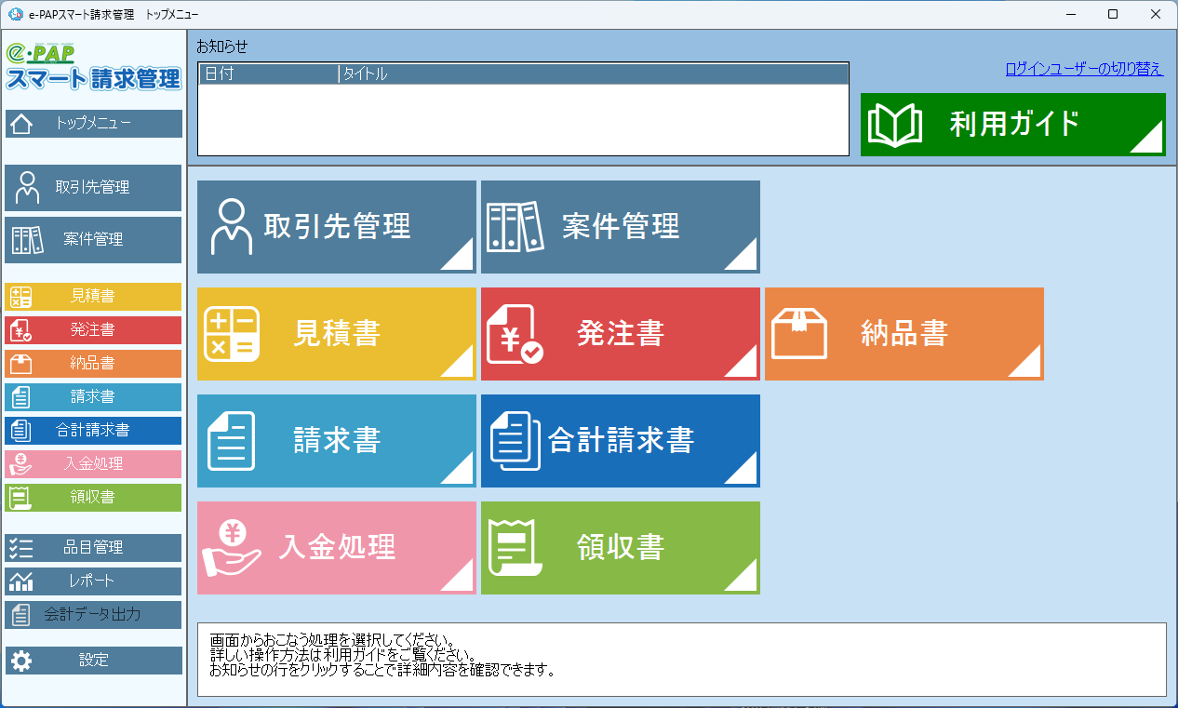
Task: Click the タイトル column header
Action: point(594,74)
